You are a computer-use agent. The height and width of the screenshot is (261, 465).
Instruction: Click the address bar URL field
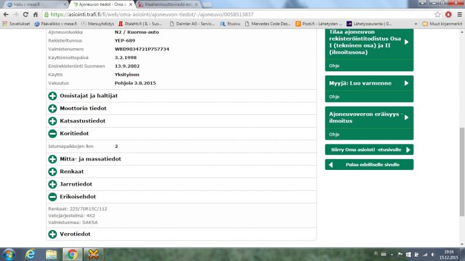(242, 14)
